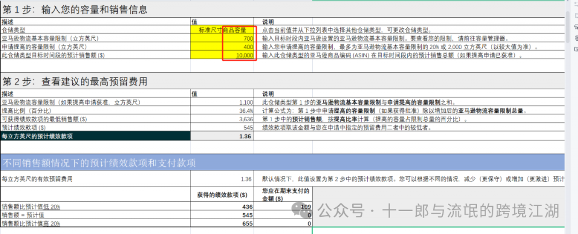The width and height of the screenshot is (578, 234).
Task: Click the 获得的绩效款项 ($) column header
Action: (x=222, y=194)
